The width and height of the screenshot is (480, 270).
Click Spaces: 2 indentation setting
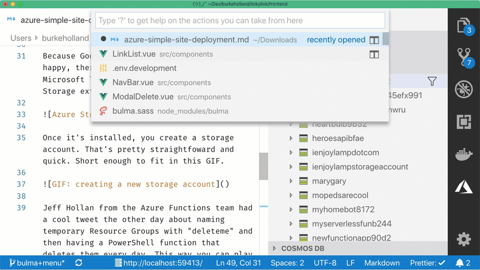[287, 263]
